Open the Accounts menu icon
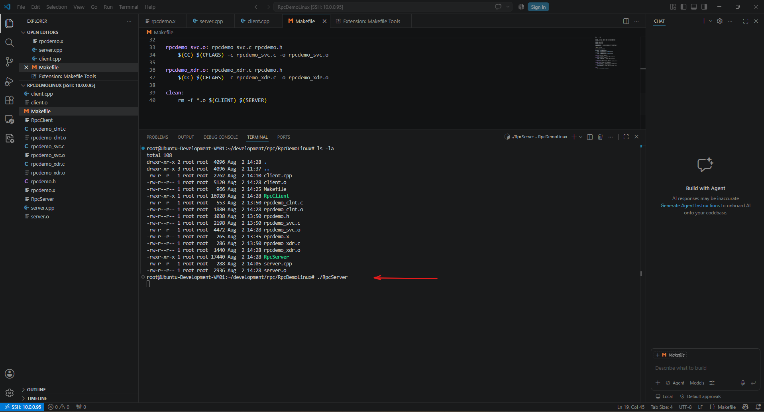The image size is (764, 412). 10,374
